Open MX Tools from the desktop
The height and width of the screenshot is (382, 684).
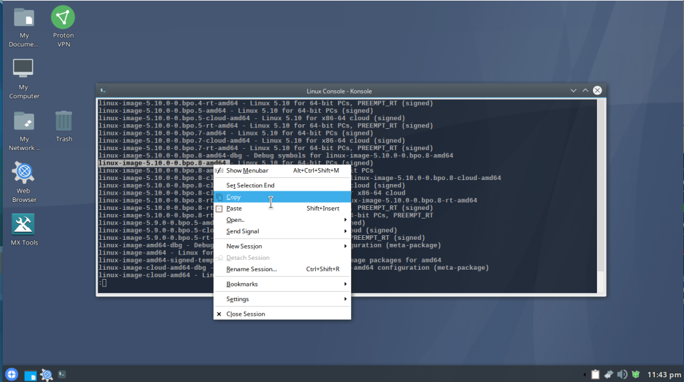[24, 230]
